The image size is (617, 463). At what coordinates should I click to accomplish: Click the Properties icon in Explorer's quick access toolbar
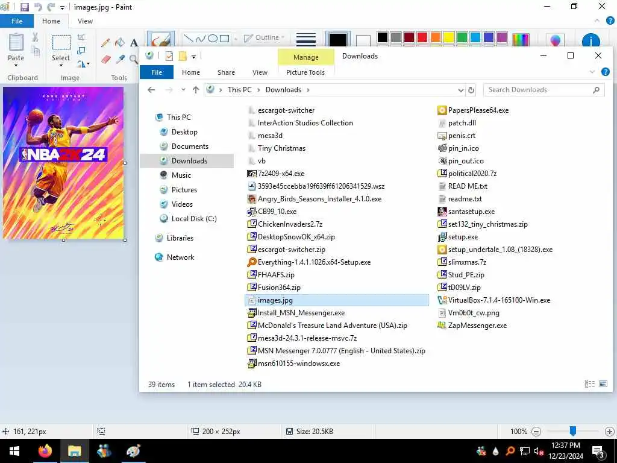pos(169,56)
